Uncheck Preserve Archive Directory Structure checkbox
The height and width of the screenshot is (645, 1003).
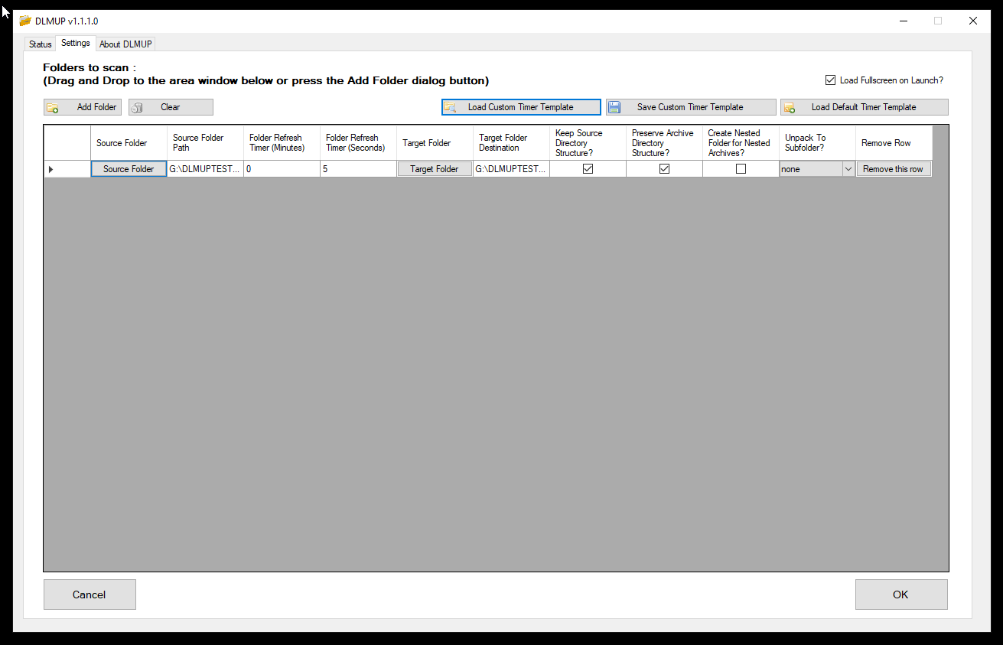(664, 169)
